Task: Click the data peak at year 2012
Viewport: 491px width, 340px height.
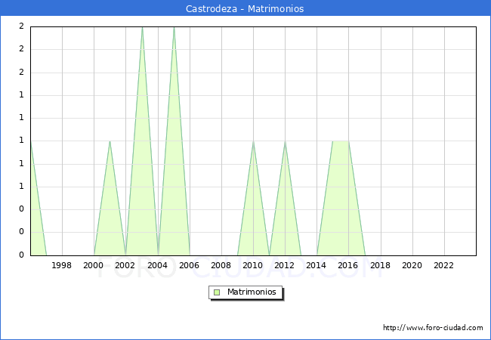Action: coord(285,141)
